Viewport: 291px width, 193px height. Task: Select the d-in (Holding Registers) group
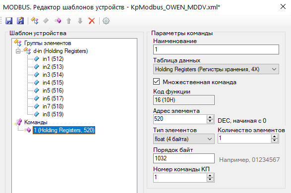click(x=60, y=51)
